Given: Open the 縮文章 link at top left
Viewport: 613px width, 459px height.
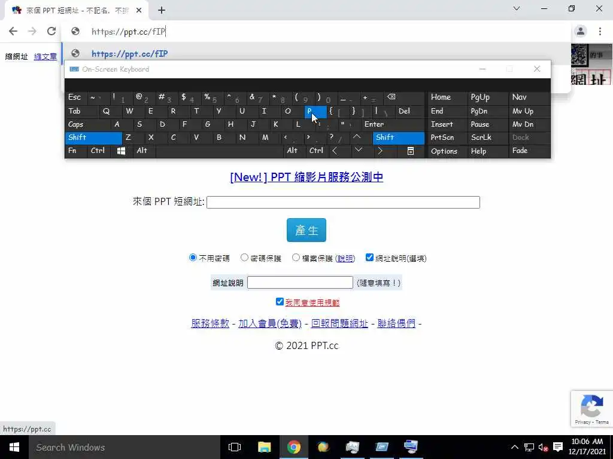Looking at the screenshot, I should (x=45, y=57).
